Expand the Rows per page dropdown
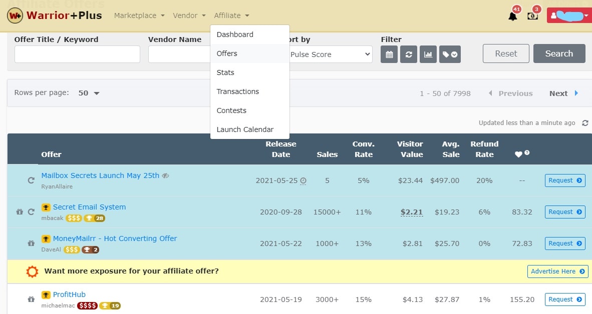The width and height of the screenshot is (592, 314). pyautogui.click(x=90, y=93)
